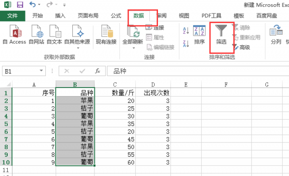Click cell B10 containing 葡萄
The height and width of the screenshot is (176, 289).
pos(75,162)
